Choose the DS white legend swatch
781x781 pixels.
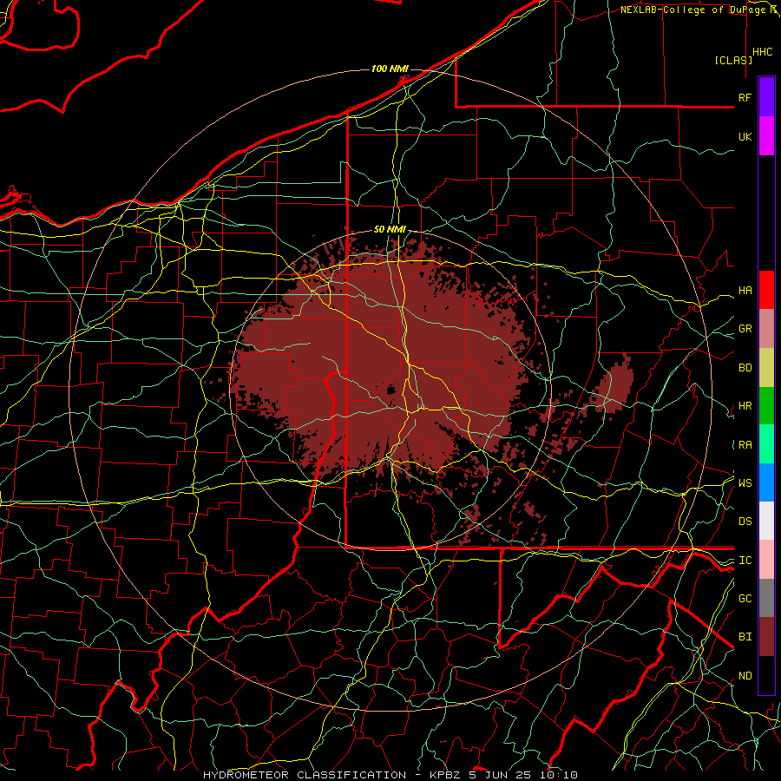tap(766, 521)
